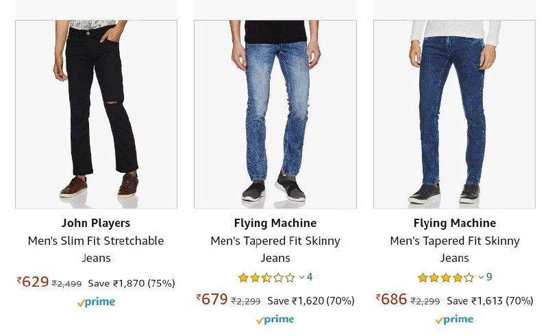View the light blue washed jeans image
The width and height of the screenshot is (548, 336).
pyautogui.click(x=275, y=114)
